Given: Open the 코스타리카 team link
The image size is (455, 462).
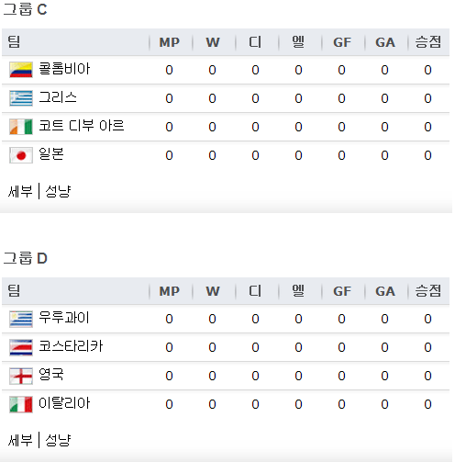Looking at the screenshot, I should [x=71, y=346].
